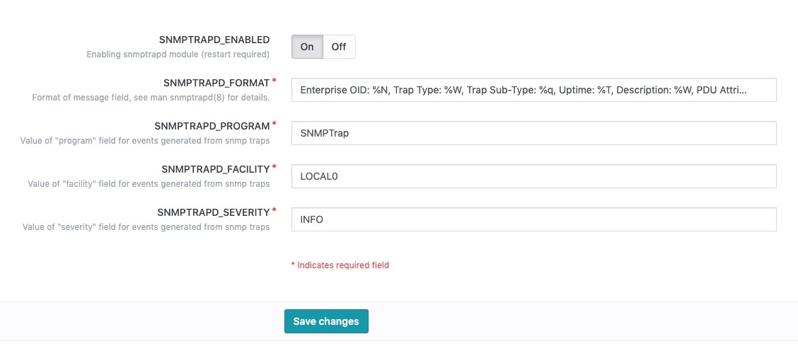The height and width of the screenshot is (351, 798).
Task: Click the facility field description text
Action: [x=149, y=183]
